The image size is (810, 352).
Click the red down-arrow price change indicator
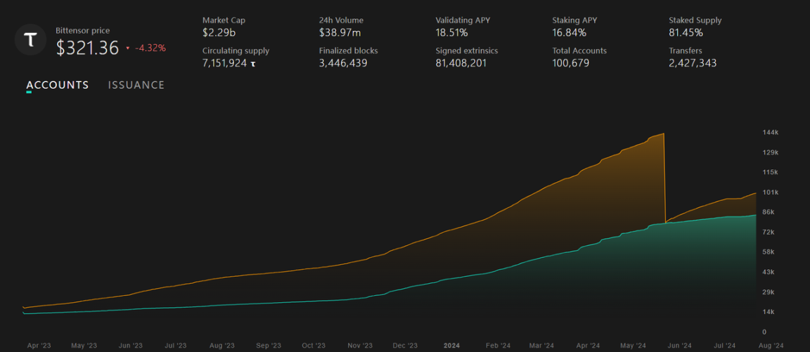tap(128, 48)
